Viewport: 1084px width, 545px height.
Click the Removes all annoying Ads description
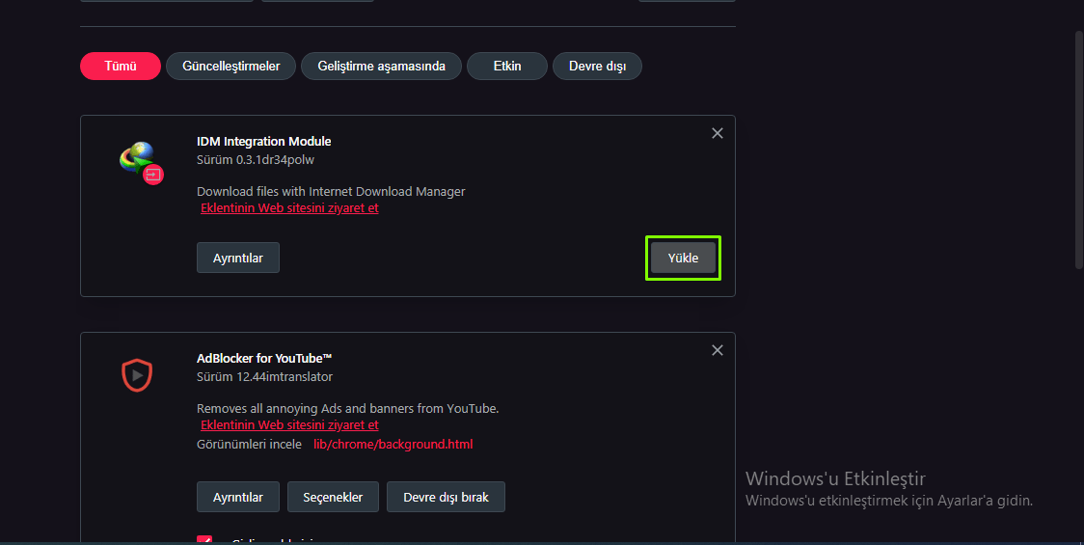348,409
